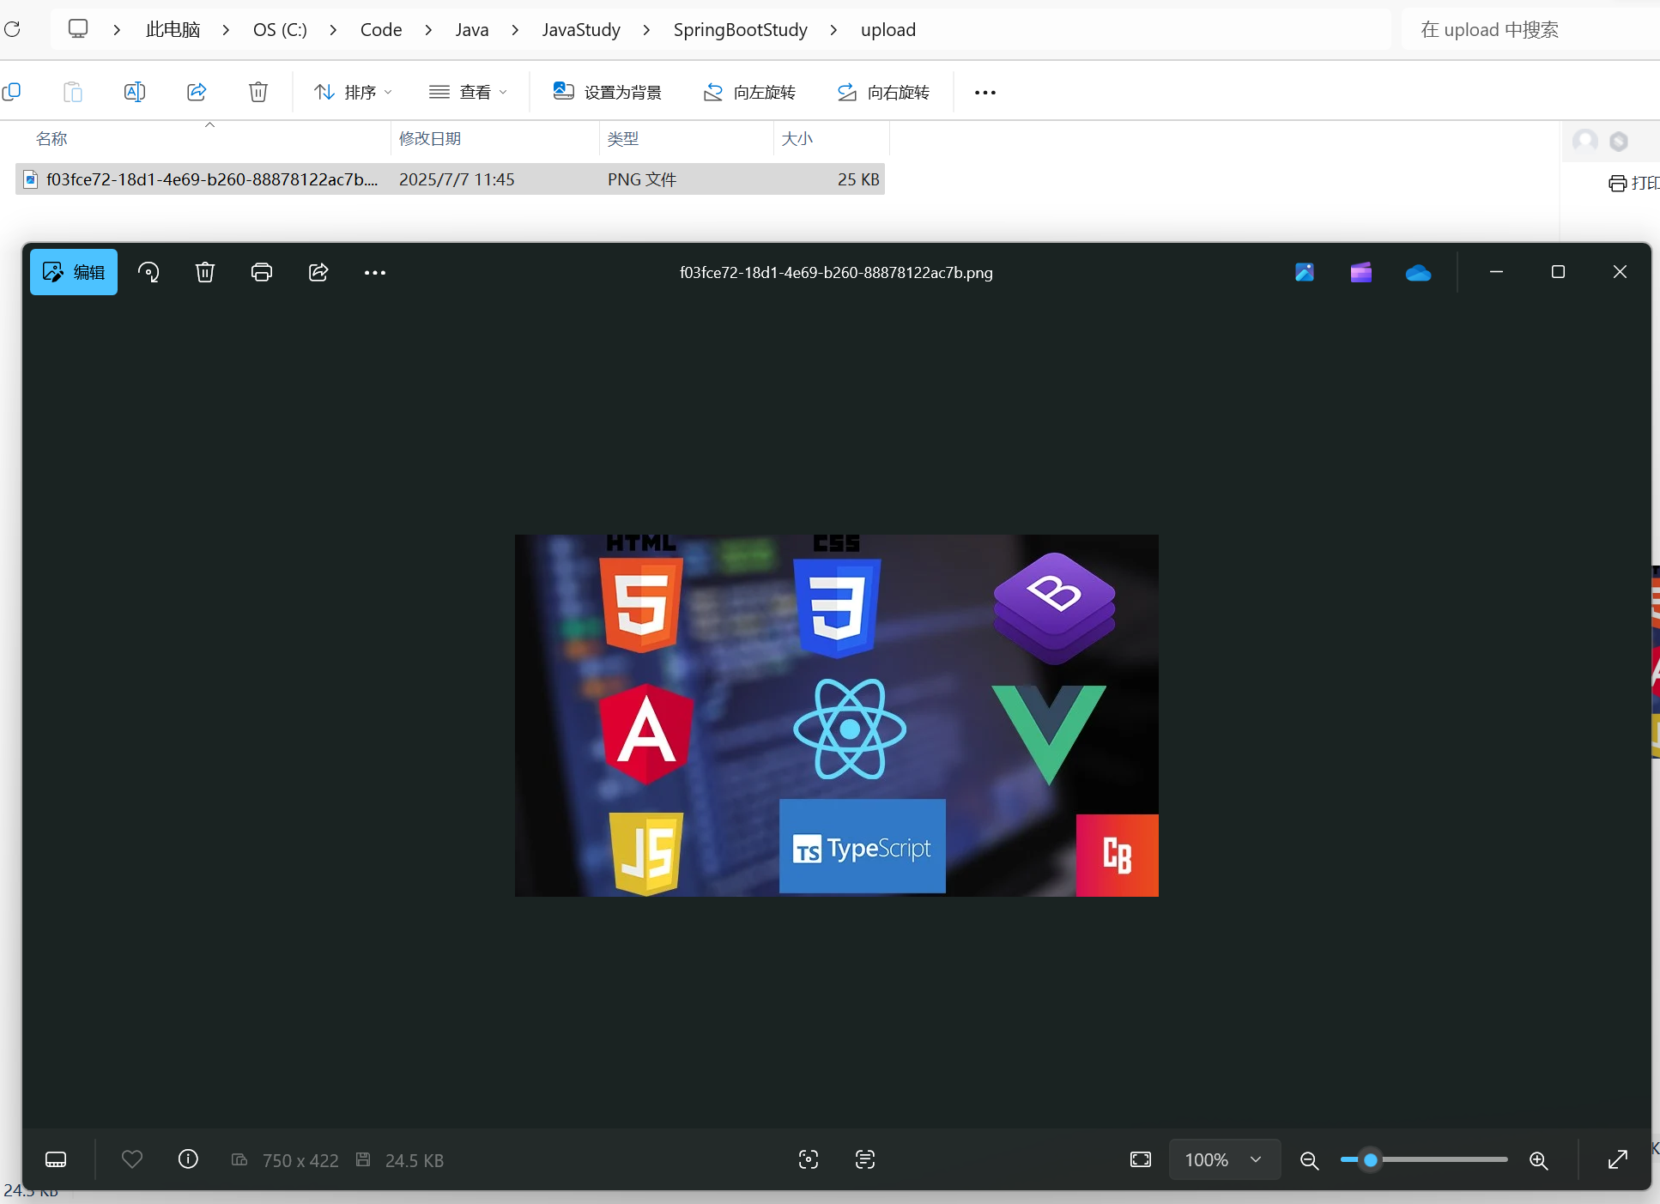Viewport: 1660px width, 1204px height.
Task: Open the View dropdown in Explorer toolbar
Action: click(469, 92)
